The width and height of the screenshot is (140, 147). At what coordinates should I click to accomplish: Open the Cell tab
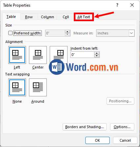[66, 17]
